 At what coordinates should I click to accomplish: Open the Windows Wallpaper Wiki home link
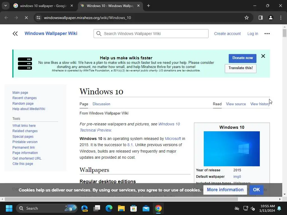[51, 34]
